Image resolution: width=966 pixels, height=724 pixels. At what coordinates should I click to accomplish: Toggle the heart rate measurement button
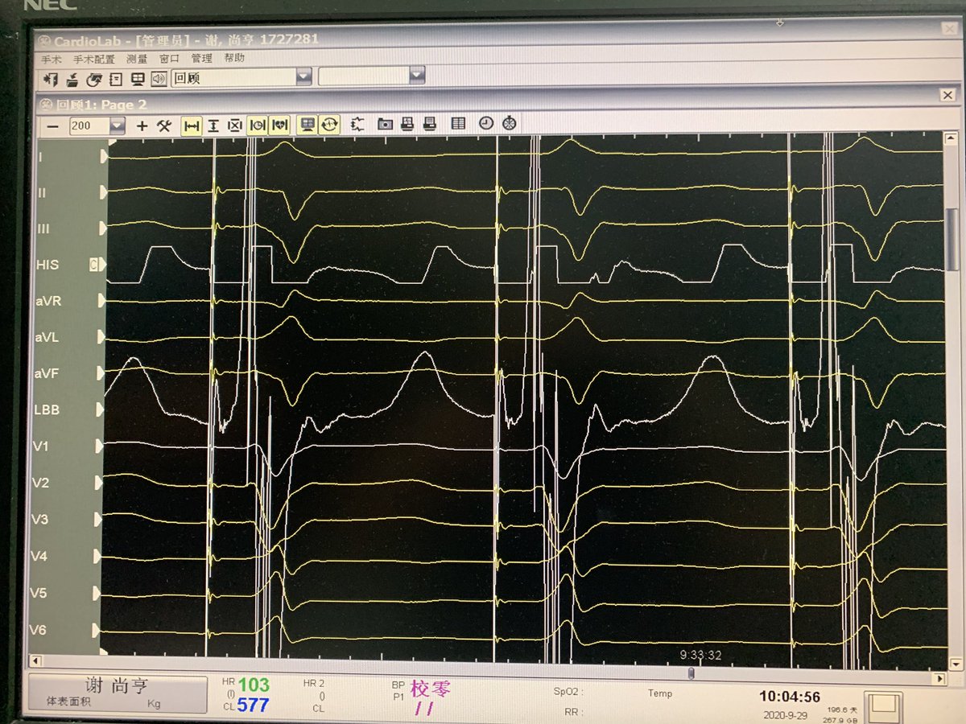tap(279, 125)
